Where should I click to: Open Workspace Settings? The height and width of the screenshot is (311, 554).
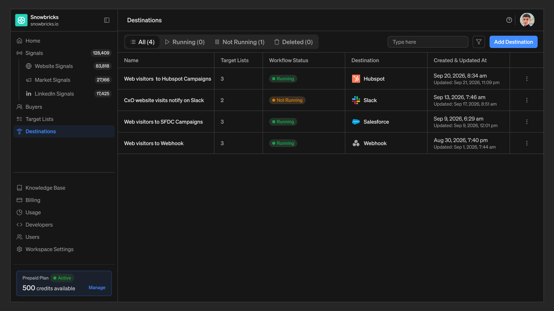tap(64, 249)
